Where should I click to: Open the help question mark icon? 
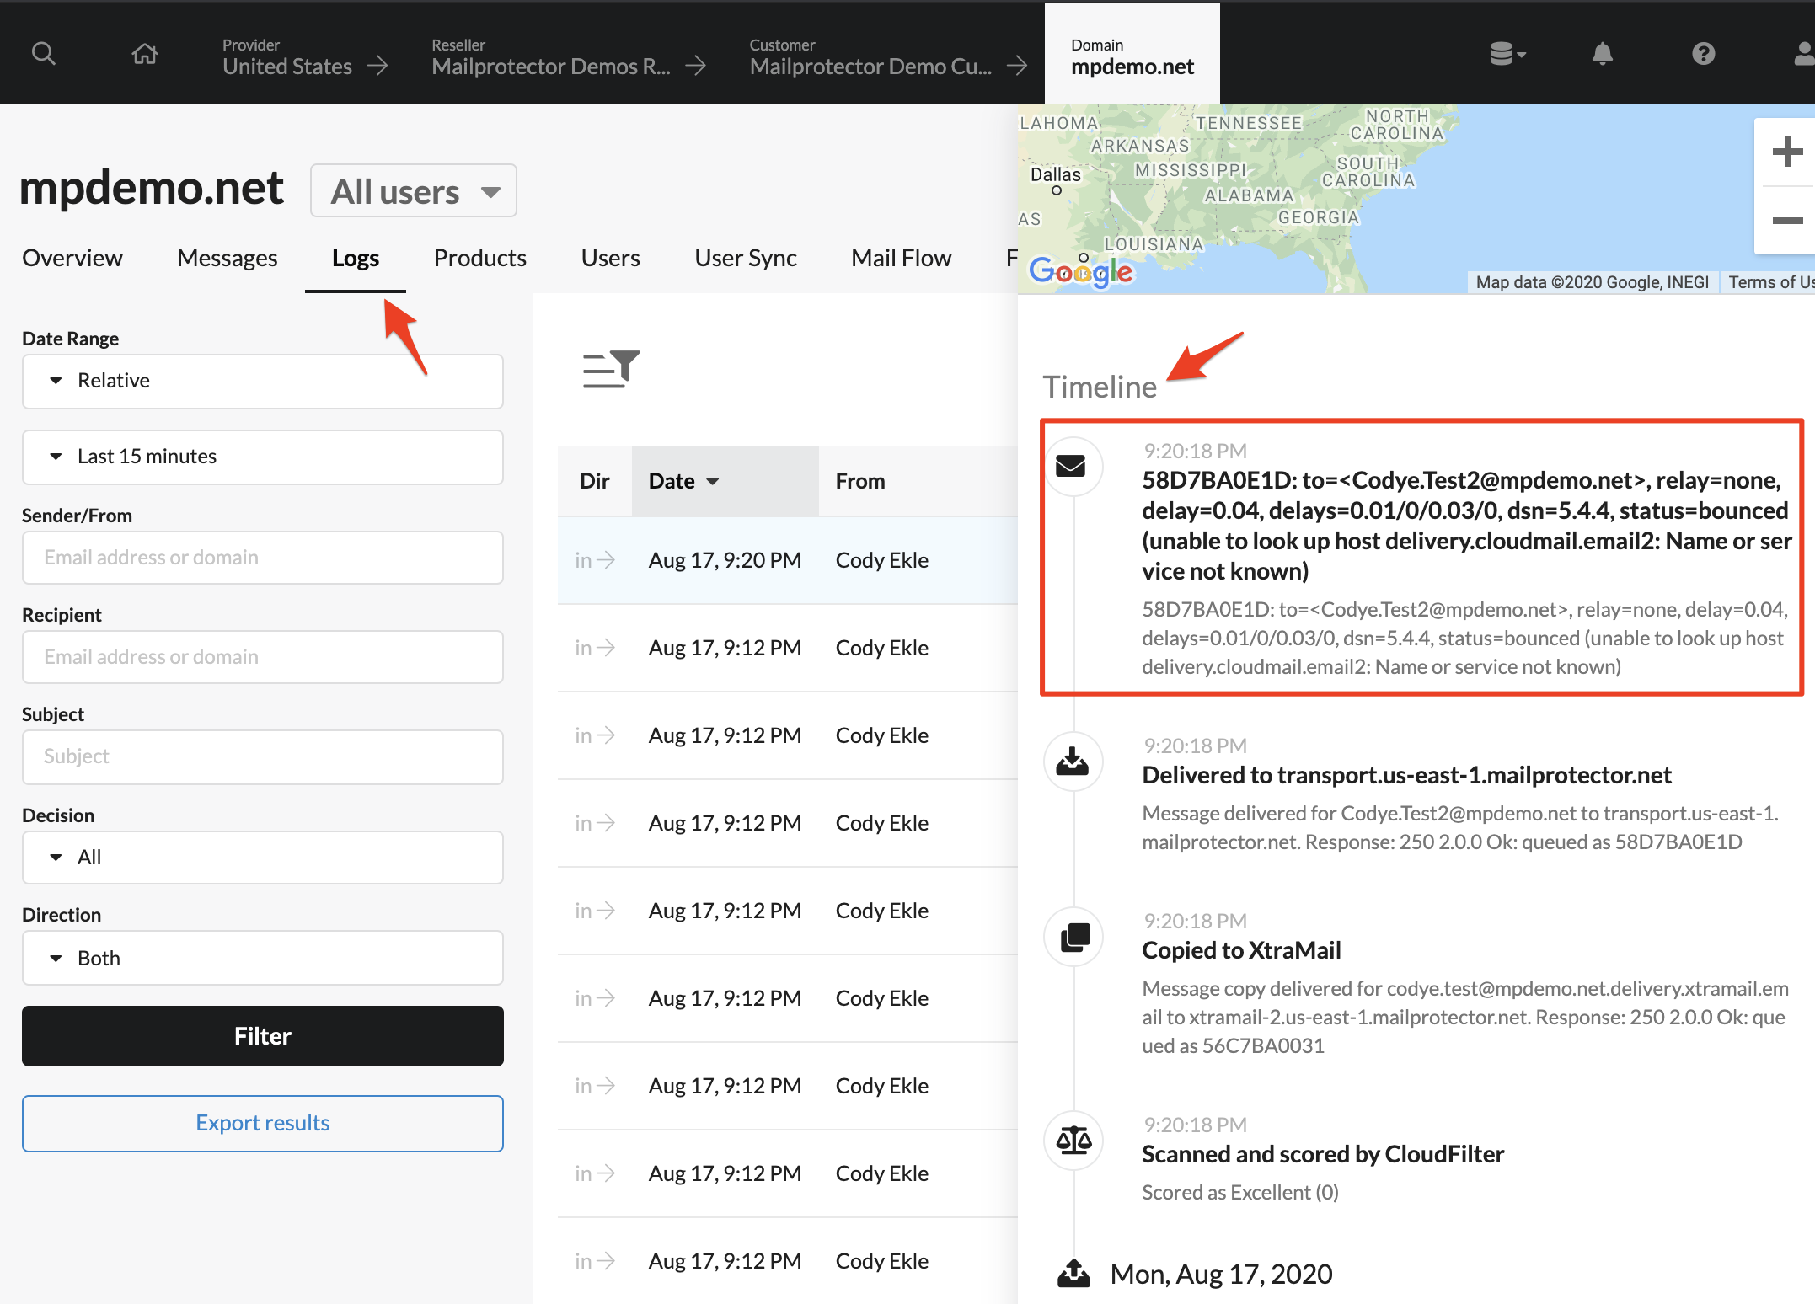(1703, 54)
